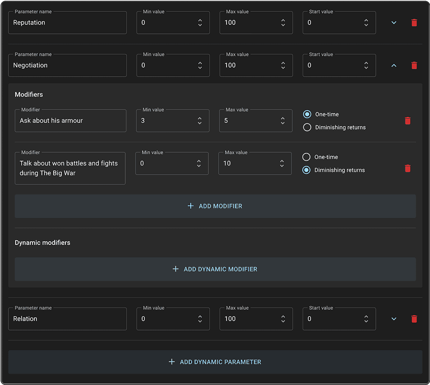Click the Add Modifier button
Screen dimensions: 430x385
point(215,206)
